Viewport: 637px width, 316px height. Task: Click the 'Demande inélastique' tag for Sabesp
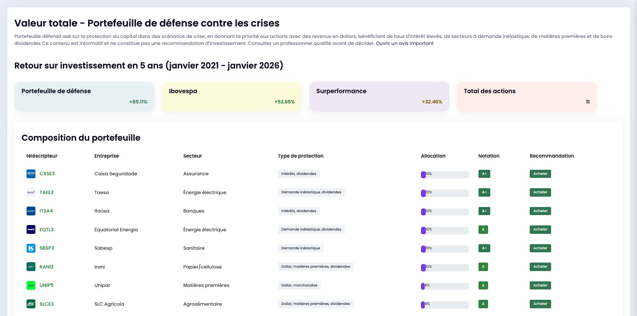[300, 248]
